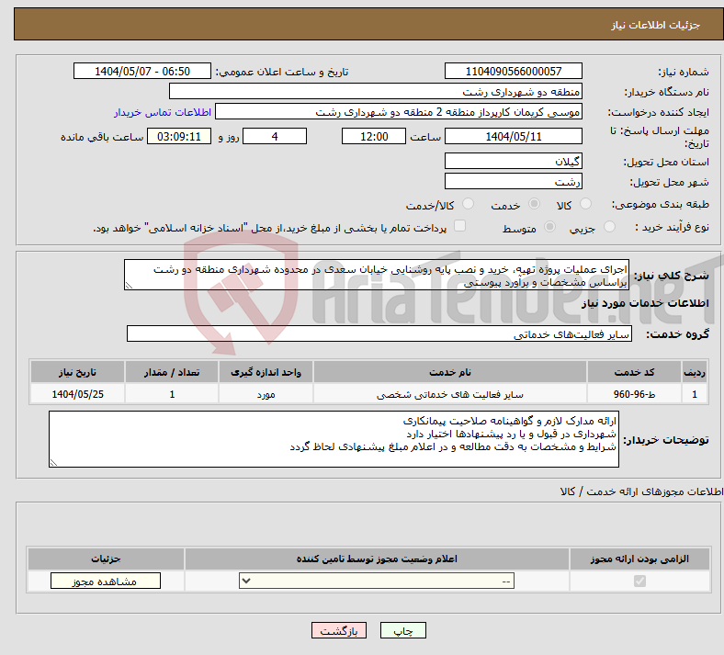Open the اطلاعات تماس خریدار link
This screenshot has width=724, height=655.
[163, 112]
